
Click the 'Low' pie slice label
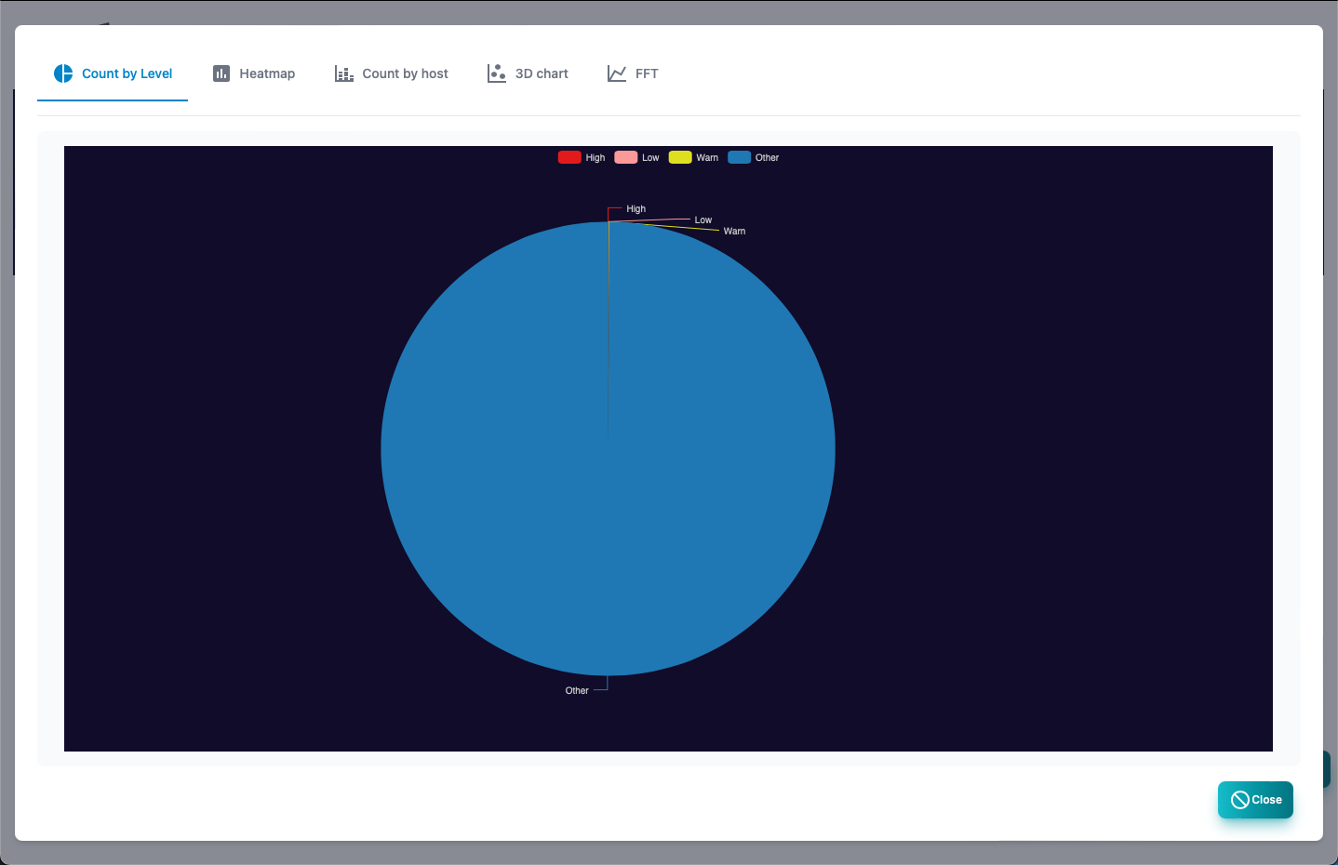(x=703, y=220)
